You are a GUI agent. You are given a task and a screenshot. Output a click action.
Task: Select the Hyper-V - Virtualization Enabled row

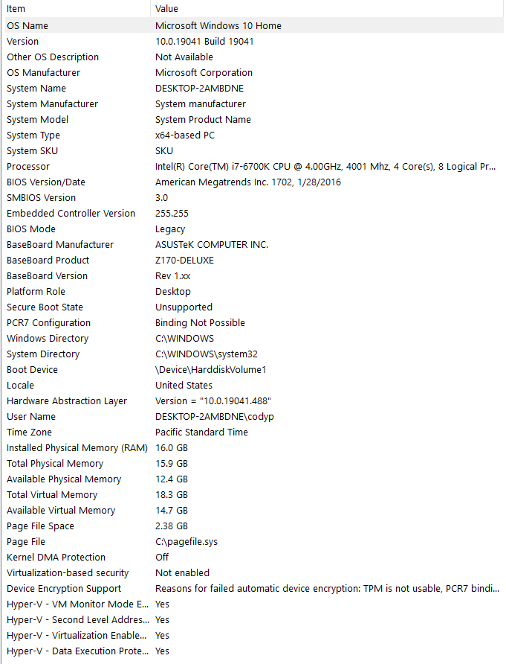[x=253, y=636]
